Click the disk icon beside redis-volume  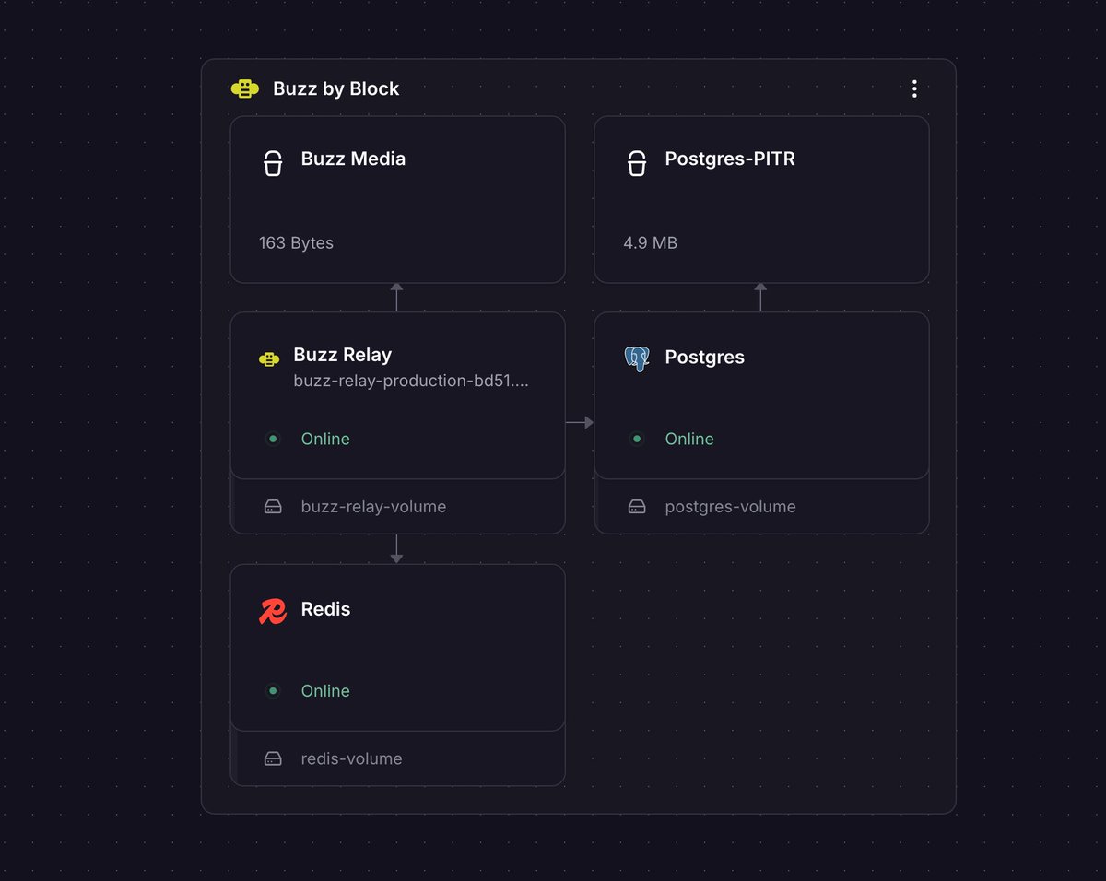[x=273, y=758]
